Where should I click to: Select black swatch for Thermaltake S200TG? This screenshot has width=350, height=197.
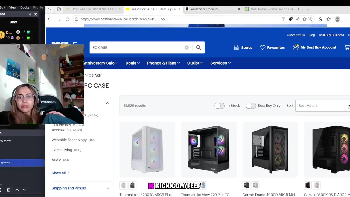click(x=132, y=186)
